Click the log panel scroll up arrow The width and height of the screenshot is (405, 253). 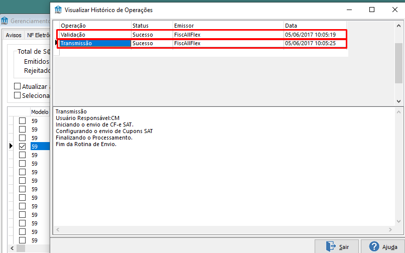pyautogui.click(x=398, y=112)
